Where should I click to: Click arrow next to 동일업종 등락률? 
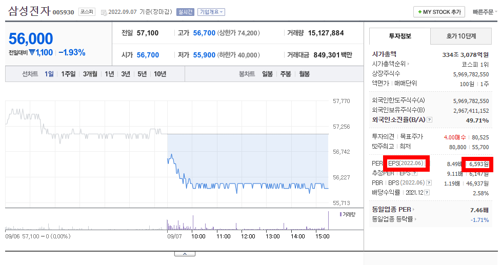click(x=415, y=219)
